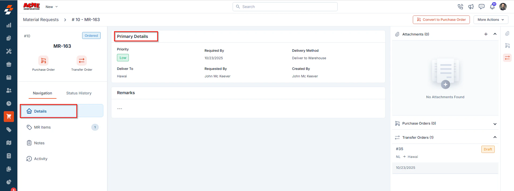Open the price tag sidebar icon
This screenshot has width=514, height=191.
(9, 130)
